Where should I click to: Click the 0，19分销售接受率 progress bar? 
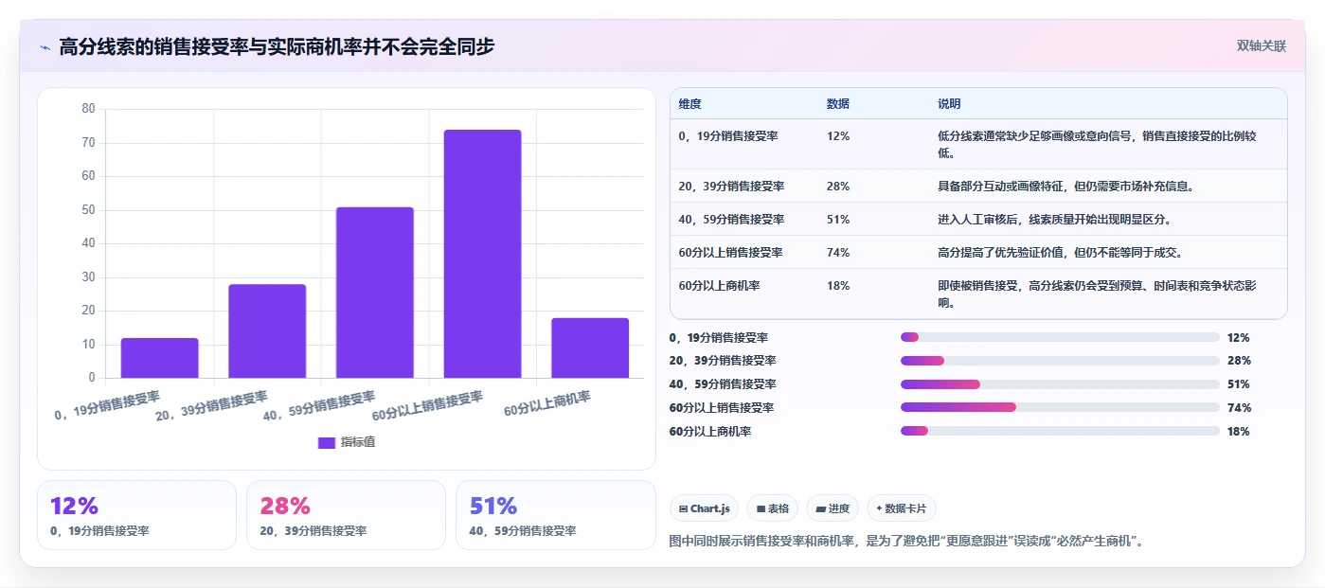(x=1060, y=337)
